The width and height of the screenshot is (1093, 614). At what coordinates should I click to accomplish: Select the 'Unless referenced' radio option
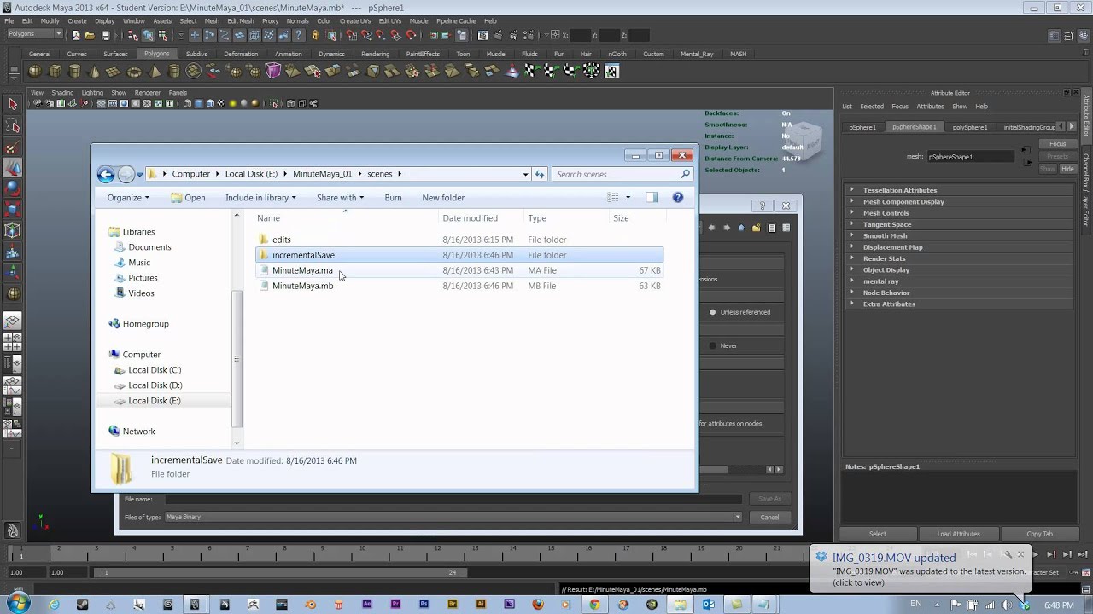point(713,312)
